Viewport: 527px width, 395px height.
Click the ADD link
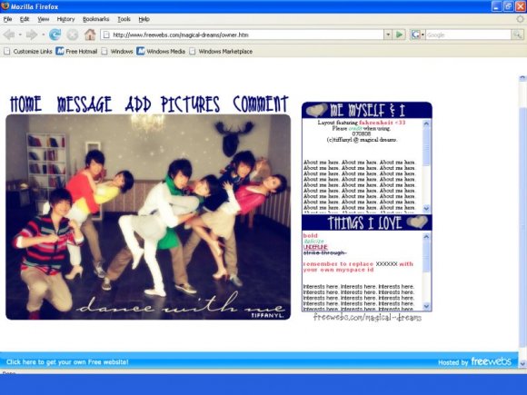138,104
